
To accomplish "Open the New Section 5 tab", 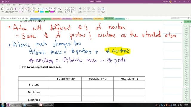I will pos(77,19).
